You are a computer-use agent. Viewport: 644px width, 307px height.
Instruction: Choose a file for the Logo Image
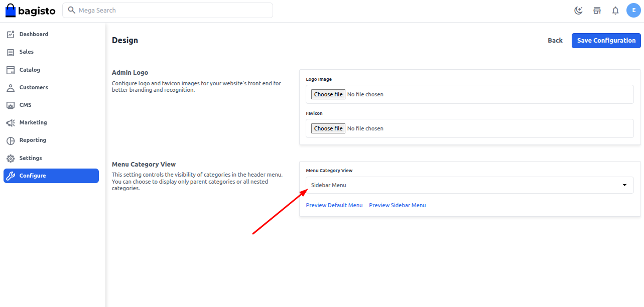(x=328, y=94)
